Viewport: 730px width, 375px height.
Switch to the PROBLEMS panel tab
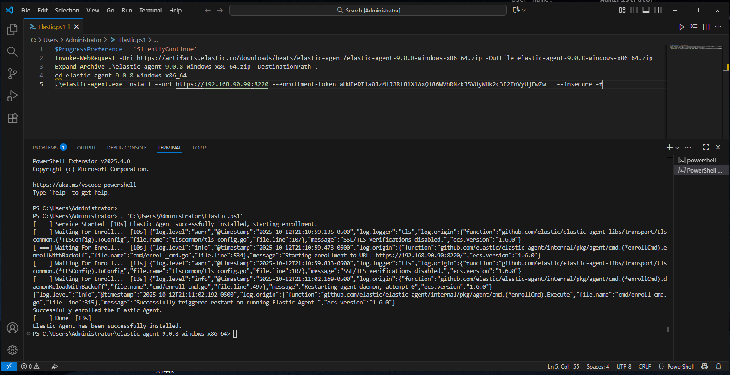point(45,148)
